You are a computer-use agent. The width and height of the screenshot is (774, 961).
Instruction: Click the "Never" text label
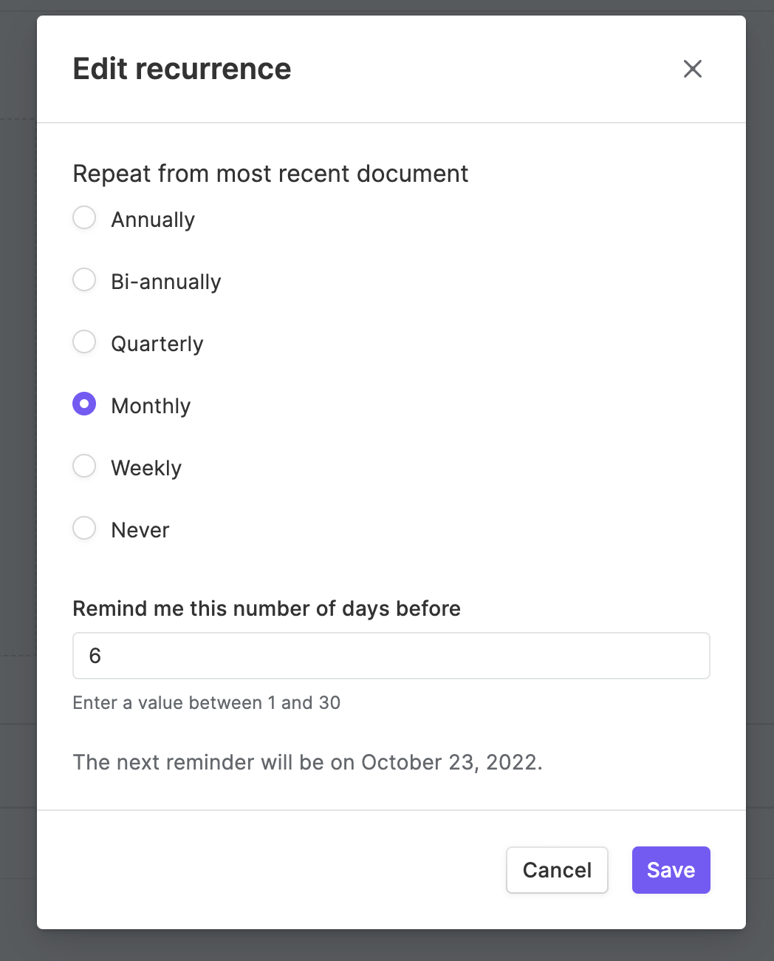pyautogui.click(x=140, y=530)
